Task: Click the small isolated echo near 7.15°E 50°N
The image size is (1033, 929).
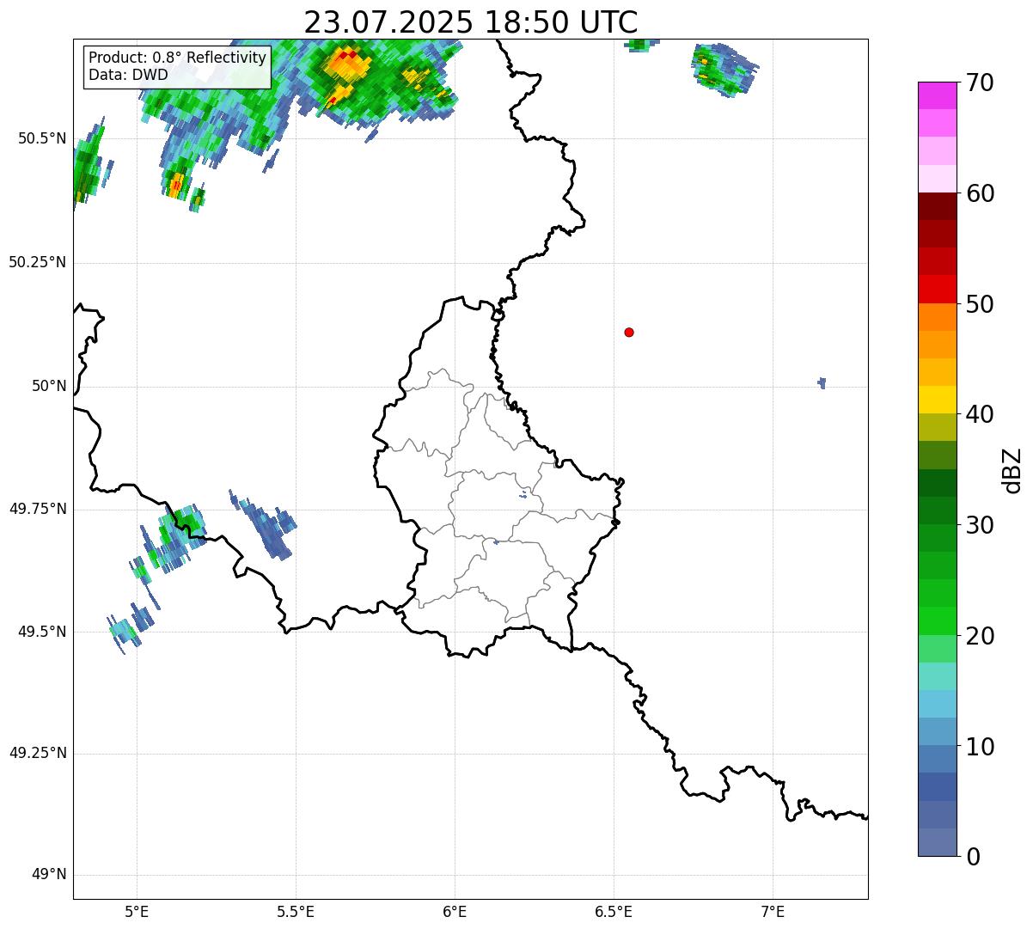Action: point(822,382)
